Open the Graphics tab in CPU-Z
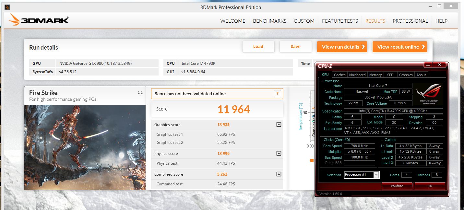Viewport: 464px width, 210px height. (x=406, y=75)
